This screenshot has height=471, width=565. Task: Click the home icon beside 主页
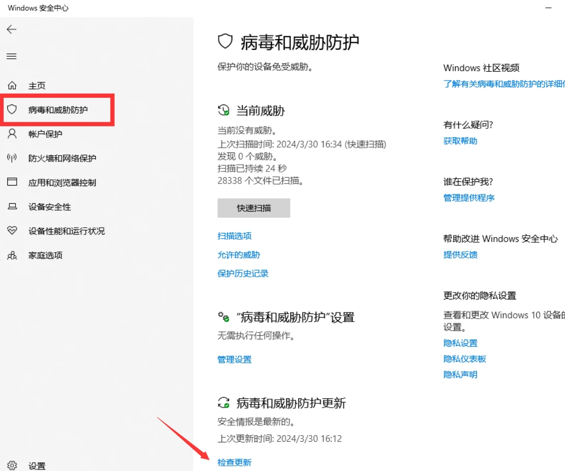coord(12,85)
